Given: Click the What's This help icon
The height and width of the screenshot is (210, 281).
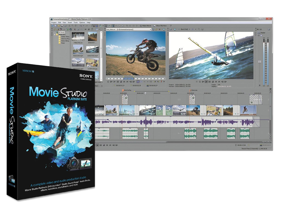Looking at the screenshot, I should tap(170, 26).
